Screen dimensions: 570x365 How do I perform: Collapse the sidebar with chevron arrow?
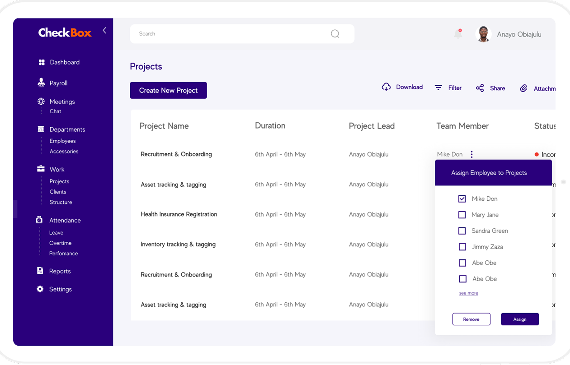pos(104,30)
